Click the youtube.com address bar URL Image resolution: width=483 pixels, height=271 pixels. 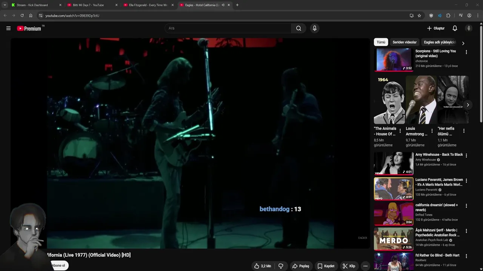pos(72,16)
